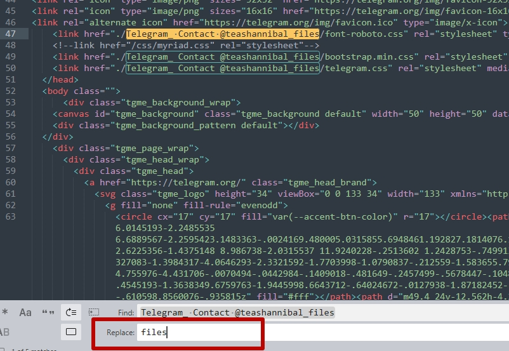The height and width of the screenshot is (351, 509).
Task: Click "tgme_logo" class value
Action: (x=181, y=194)
